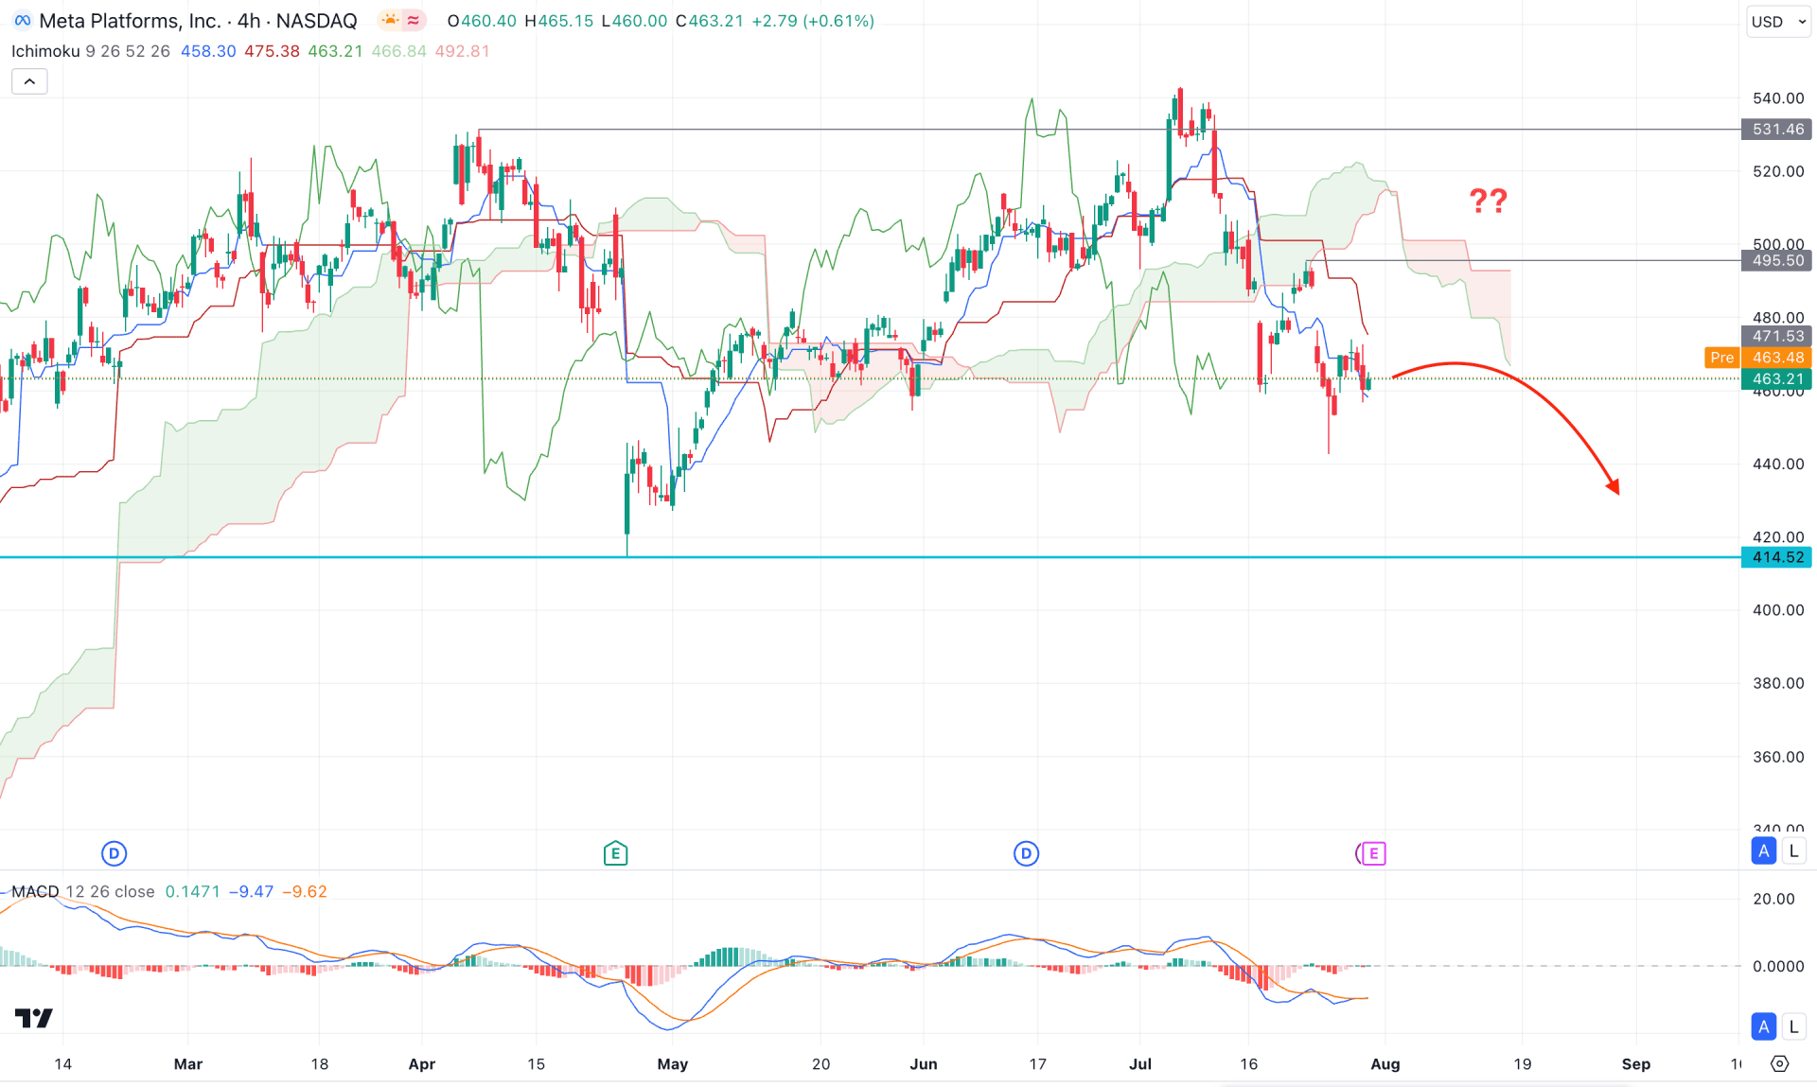Click the Sep label on time axis

(x=1635, y=1063)
